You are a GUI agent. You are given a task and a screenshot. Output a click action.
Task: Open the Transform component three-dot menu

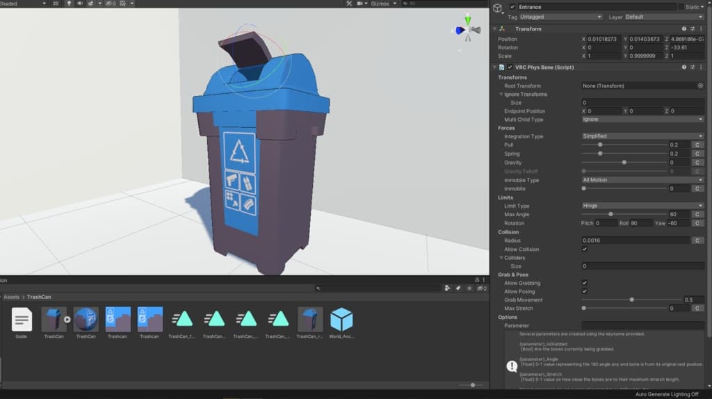[702, 28]
